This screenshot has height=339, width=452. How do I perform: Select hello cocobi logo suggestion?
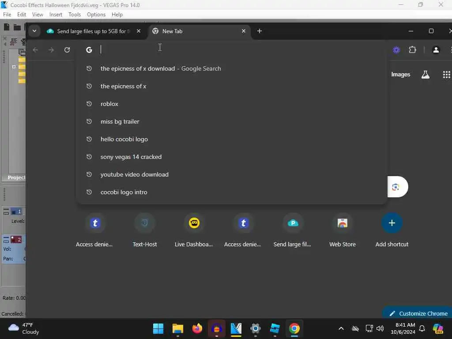231,139
